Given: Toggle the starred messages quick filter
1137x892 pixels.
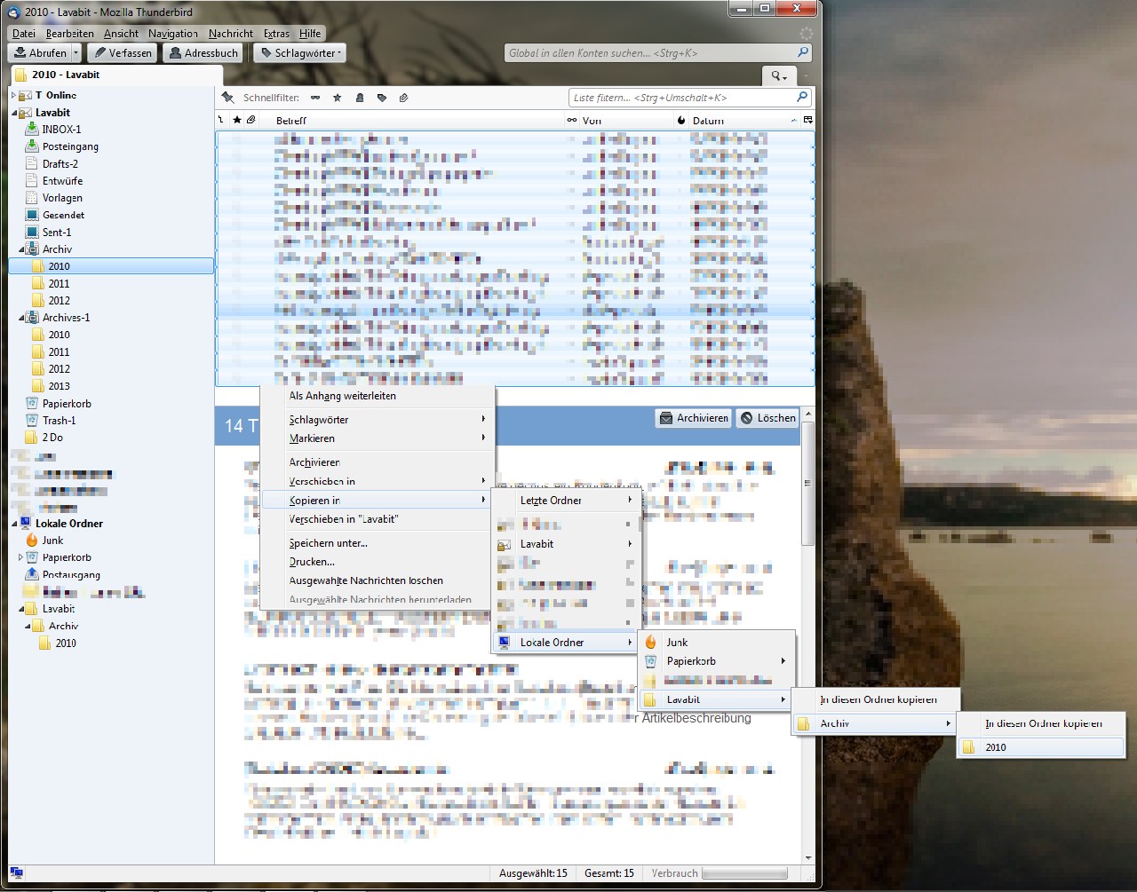Looking at the screenshot, I should (338, 98).
